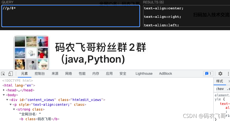Expand the head node
Viewport: 230px width, 121px height.
tap(4, 90)
